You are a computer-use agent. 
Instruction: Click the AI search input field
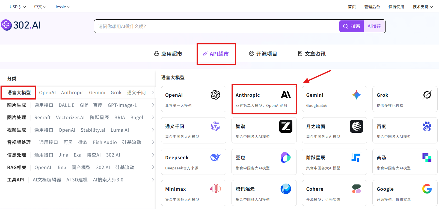coord(216,26)
